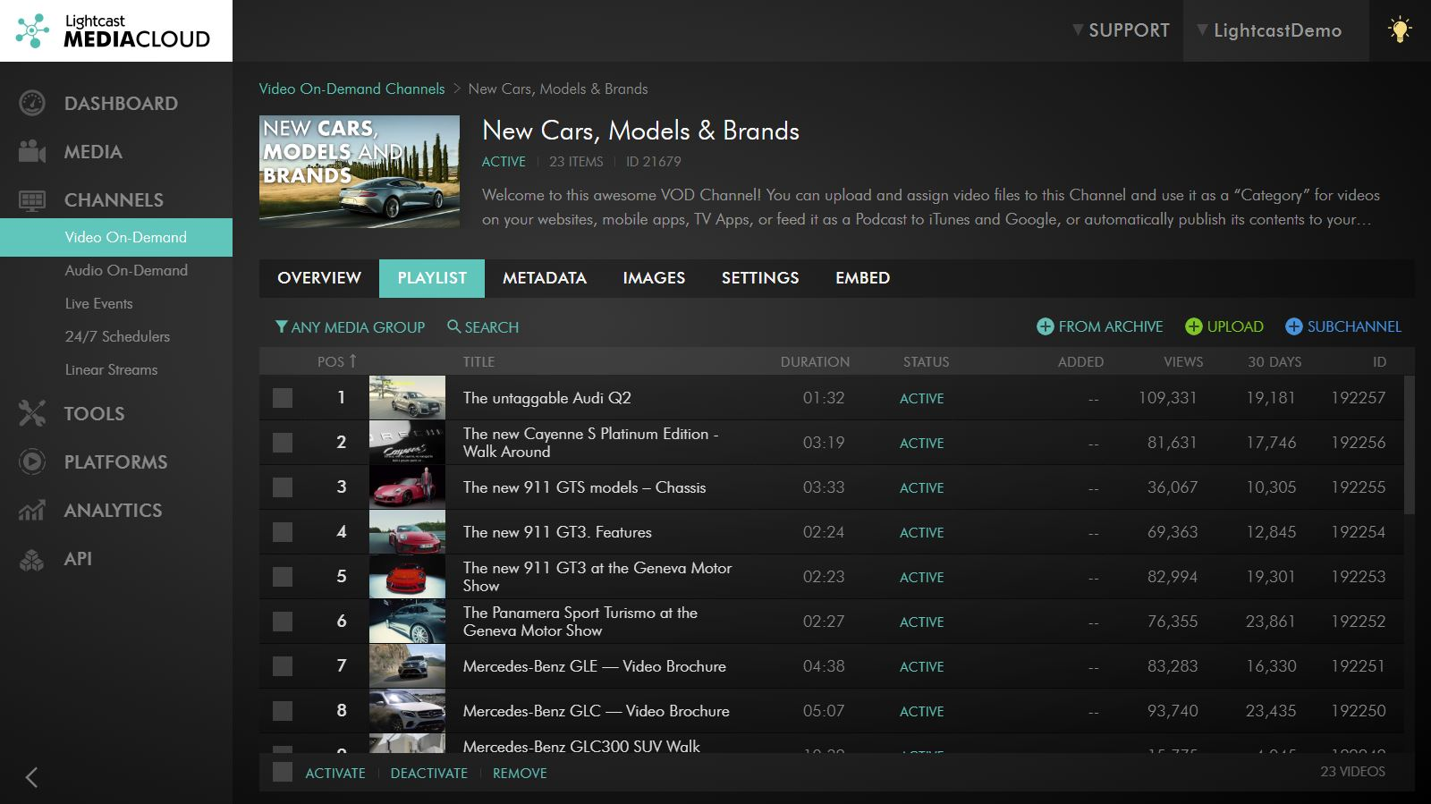Check the 911 GT3 Geneva Motor Show row
The image size is (1431, 804).
[x=283, y=577]
